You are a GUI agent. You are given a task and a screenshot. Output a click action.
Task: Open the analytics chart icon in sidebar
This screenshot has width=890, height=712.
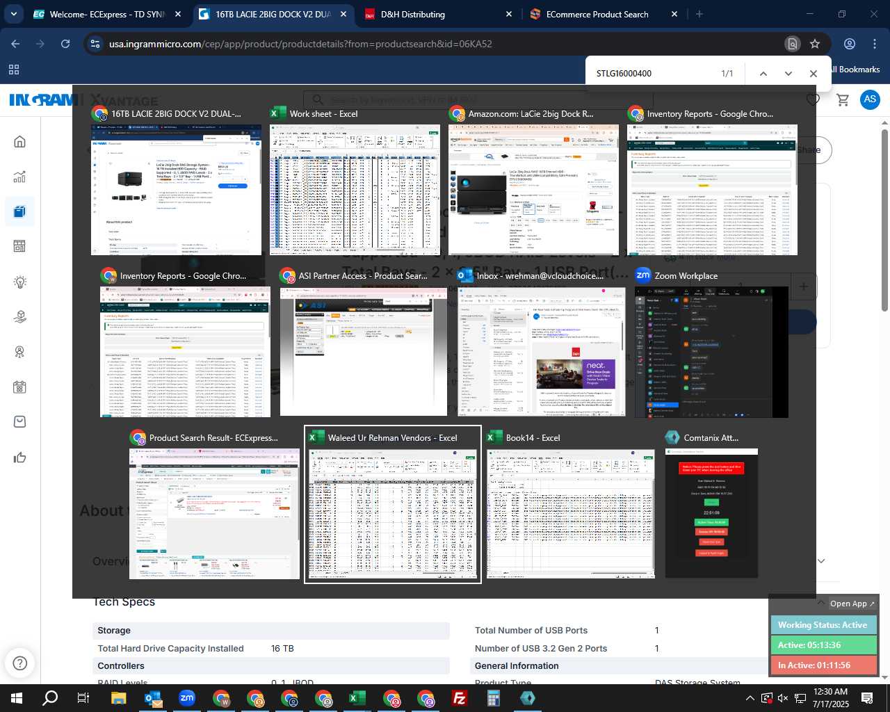[19, 177]
